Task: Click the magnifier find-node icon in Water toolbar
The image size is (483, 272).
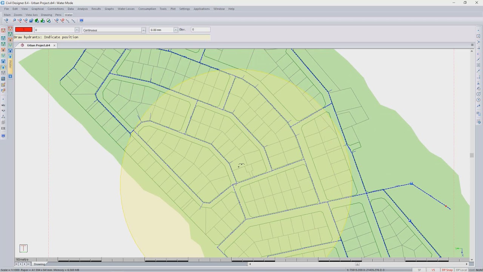Action: pyautogui.click(x=14, y=20)
